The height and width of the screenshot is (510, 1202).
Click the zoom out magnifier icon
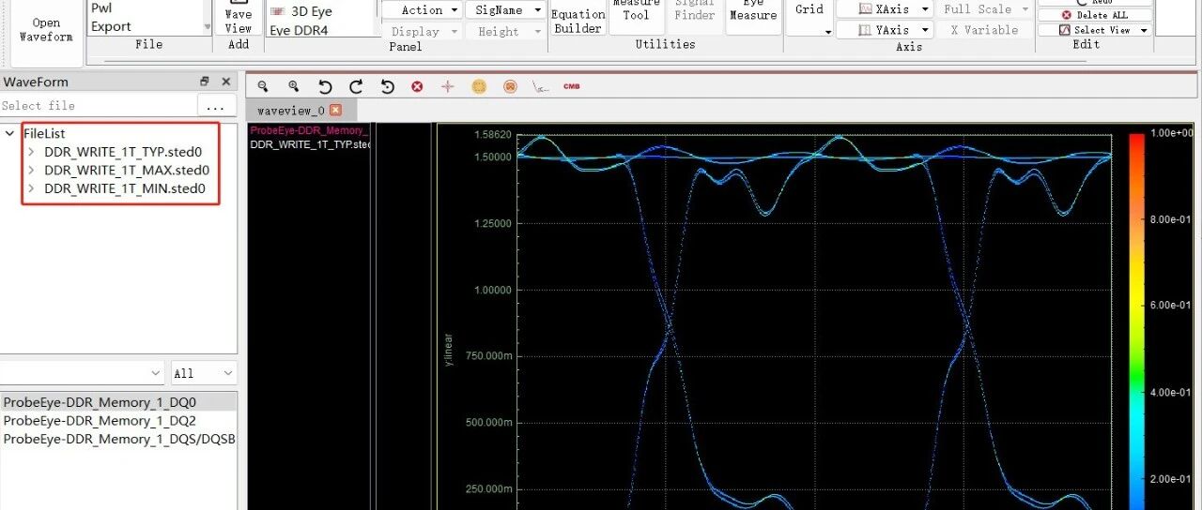point(263,86)
